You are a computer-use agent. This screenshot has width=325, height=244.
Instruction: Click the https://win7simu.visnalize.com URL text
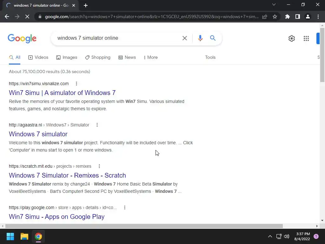coord(39,84)
